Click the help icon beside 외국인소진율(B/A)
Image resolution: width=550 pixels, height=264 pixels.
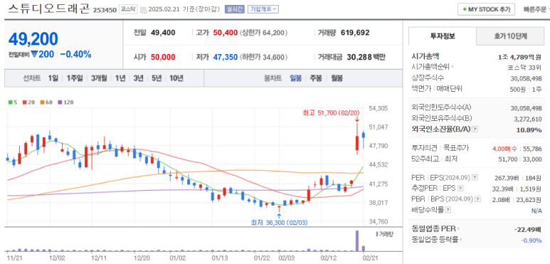(475, 130)
